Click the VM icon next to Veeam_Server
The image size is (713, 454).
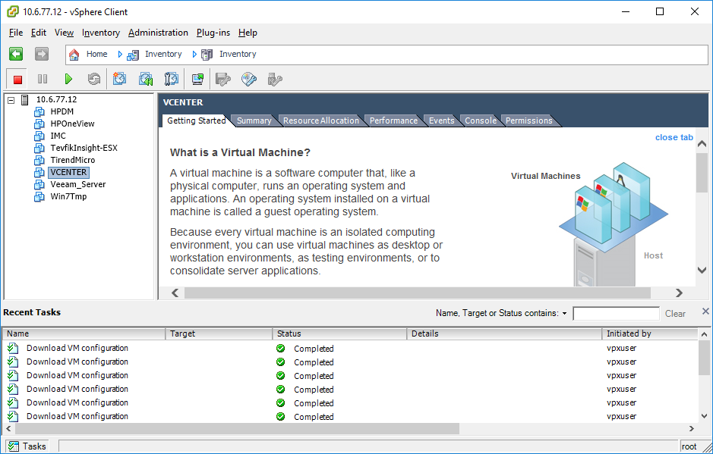pos(39,185)
